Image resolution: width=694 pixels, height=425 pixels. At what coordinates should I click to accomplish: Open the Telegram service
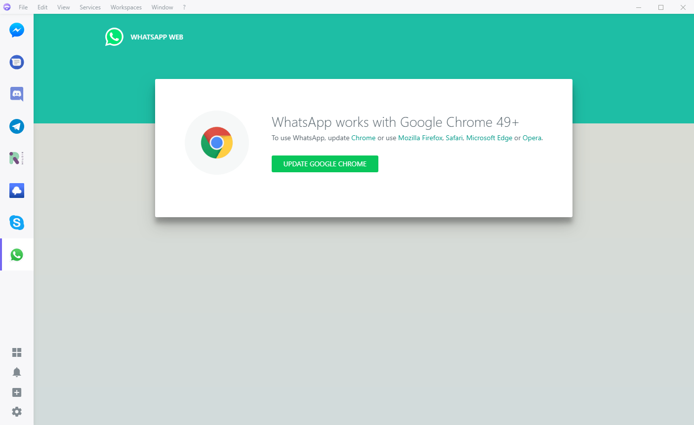(x=17, y=126)
